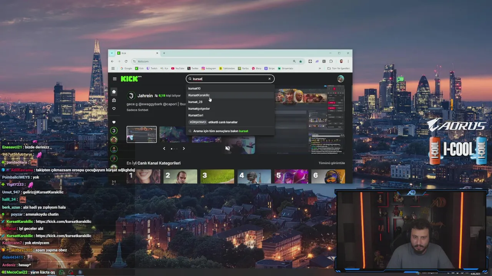This screenshot has height=276, width=492.
Task: Open the Chrome extensions puzzle icon
Action: click(x=331, y=61)
